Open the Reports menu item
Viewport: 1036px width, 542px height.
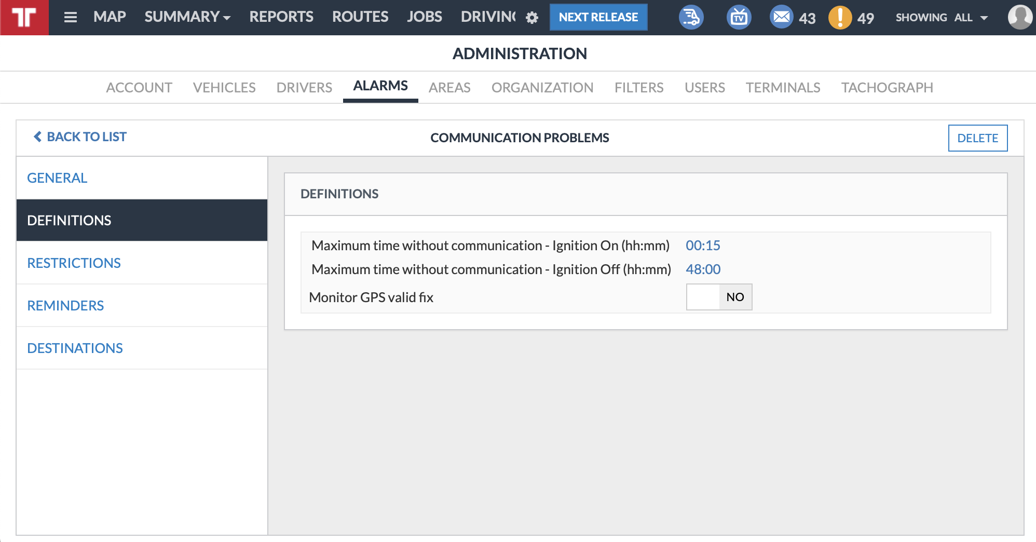281,17
